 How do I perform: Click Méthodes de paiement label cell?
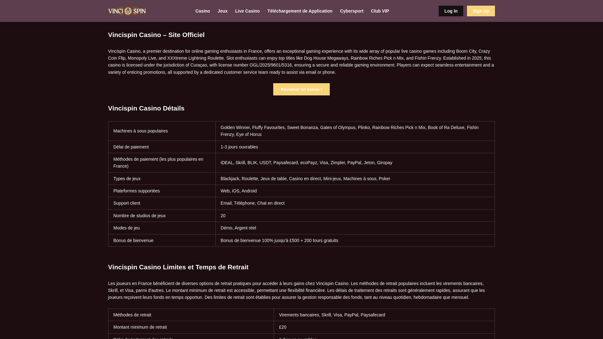(162, 163)
